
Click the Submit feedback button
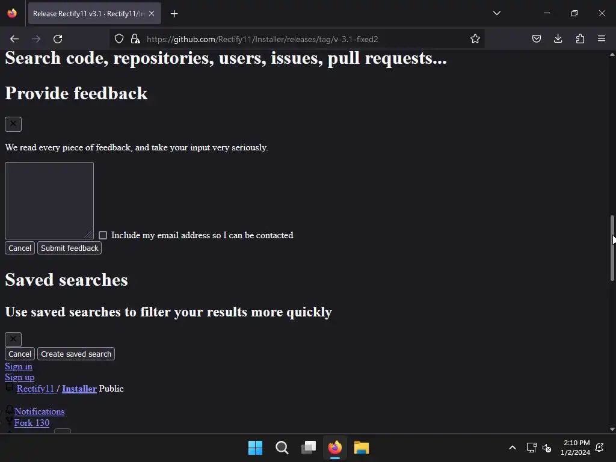point(70,248)
